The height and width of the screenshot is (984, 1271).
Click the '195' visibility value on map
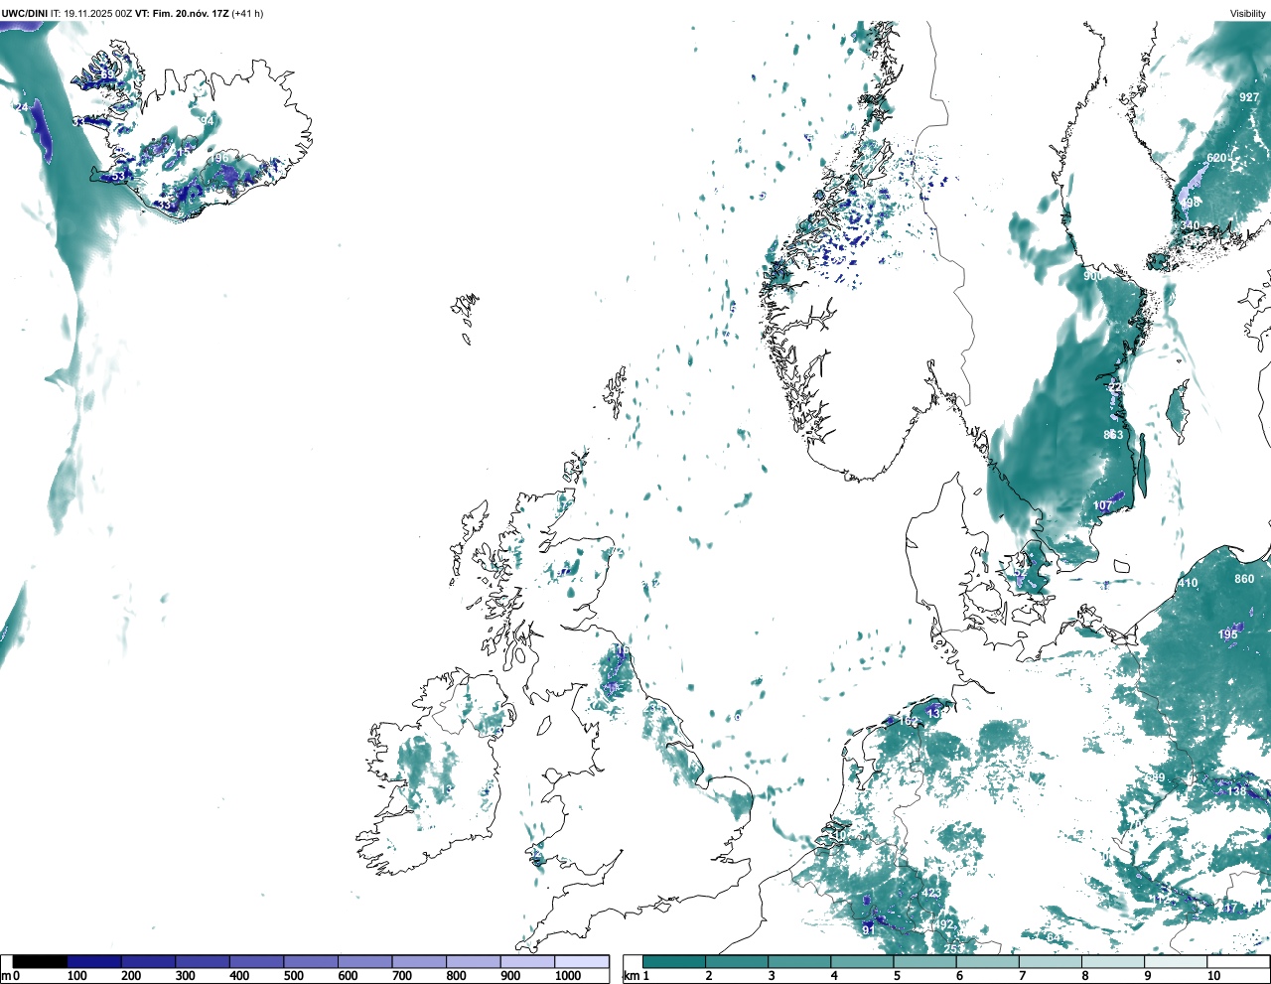tap(1228, 634)
